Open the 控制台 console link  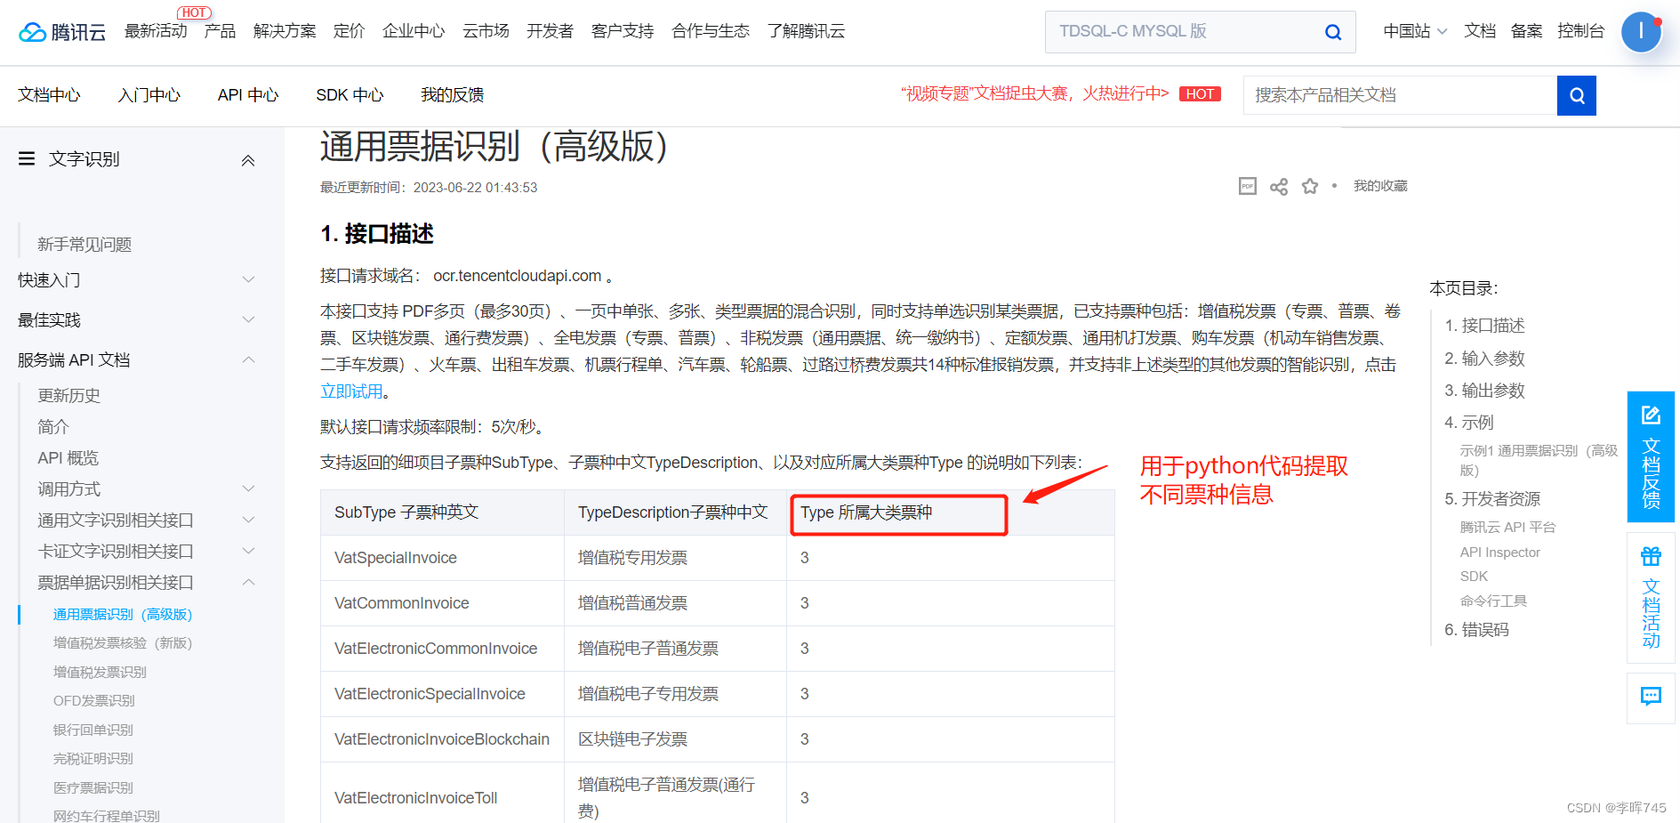pyautogui.click(x=1580, y=31)
